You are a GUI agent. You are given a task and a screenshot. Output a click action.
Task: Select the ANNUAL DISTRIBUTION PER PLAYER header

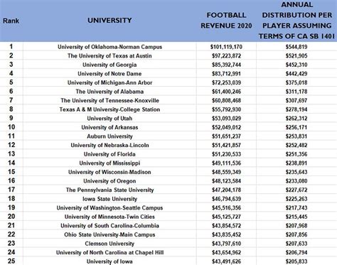296,21
